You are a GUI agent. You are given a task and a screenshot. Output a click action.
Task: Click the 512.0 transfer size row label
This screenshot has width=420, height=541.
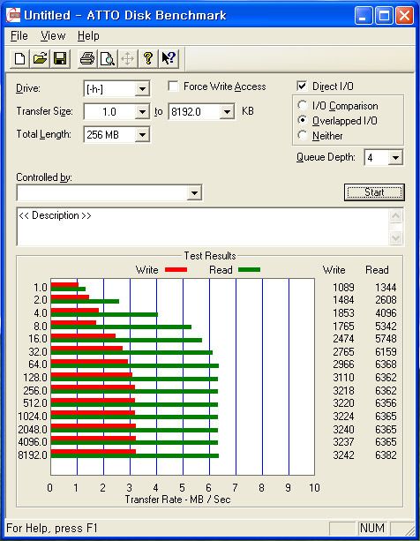pos(35,403)
